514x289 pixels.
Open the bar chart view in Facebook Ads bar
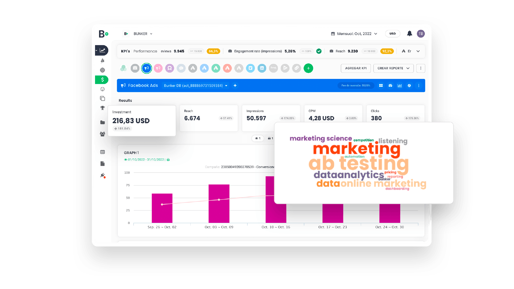[400, 86]
